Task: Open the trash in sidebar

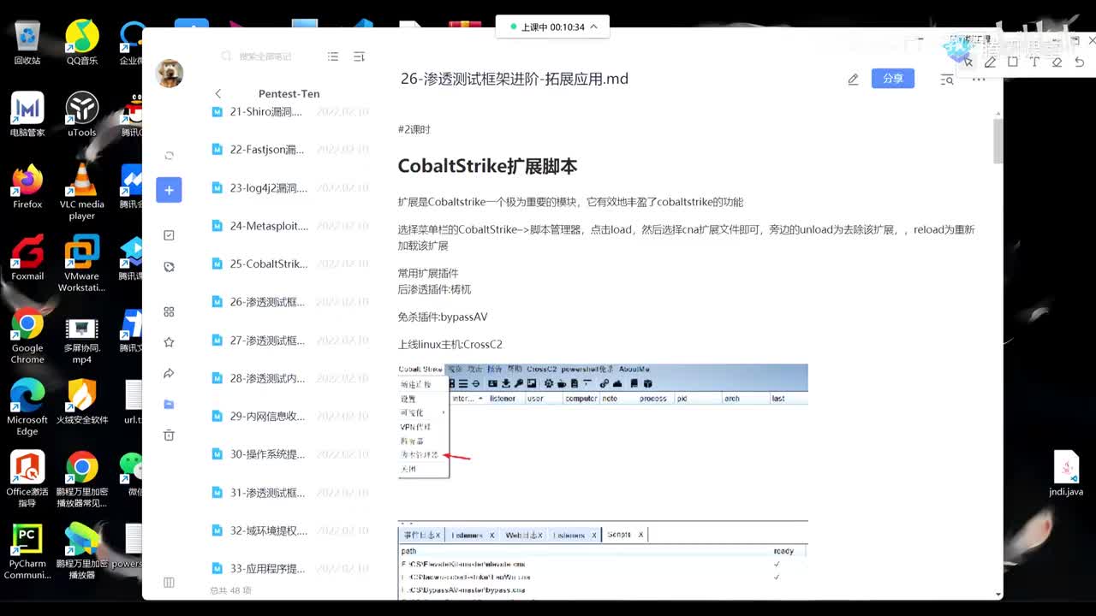Action: click(169, 435)
